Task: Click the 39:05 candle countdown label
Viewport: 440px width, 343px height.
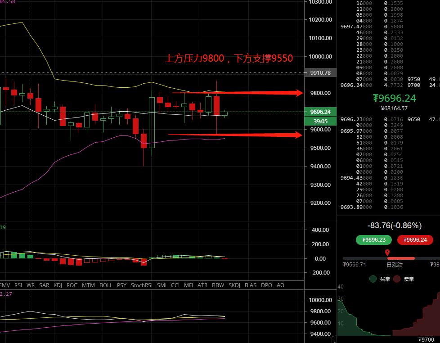Action: tap(320, 121)
